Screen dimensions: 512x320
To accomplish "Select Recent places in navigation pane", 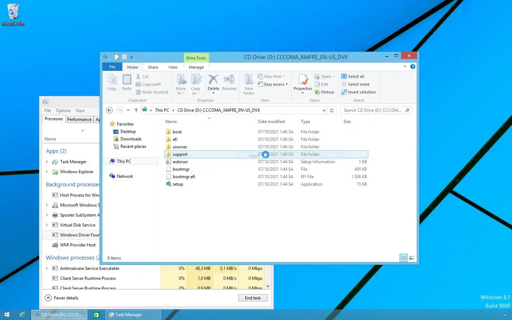I will (x=130, y=146).
